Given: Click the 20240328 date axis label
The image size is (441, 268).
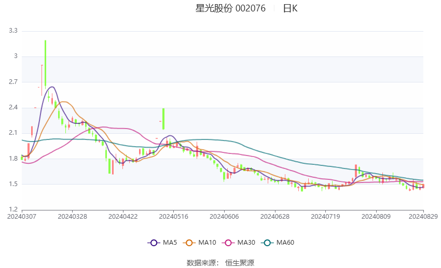Looking at the screenshot, I should point(72,217).
